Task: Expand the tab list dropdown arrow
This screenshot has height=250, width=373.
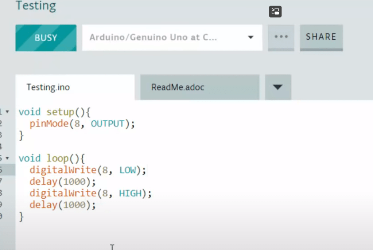Action: pos(278,87)
